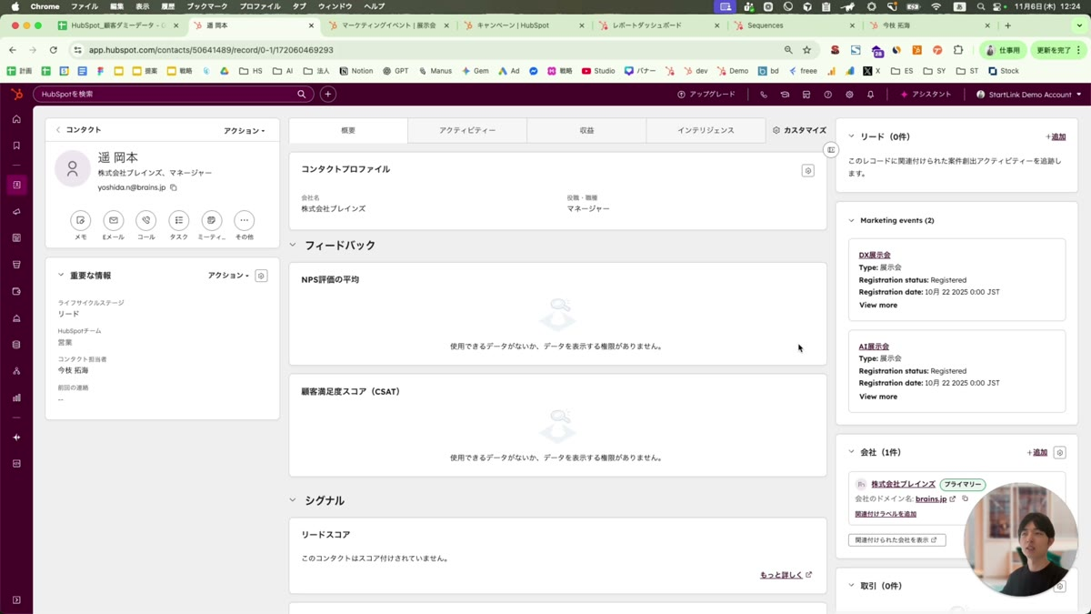Collapse the フィードバック section
Viewport: 1091px width, 614px height.
pos(293,245)
